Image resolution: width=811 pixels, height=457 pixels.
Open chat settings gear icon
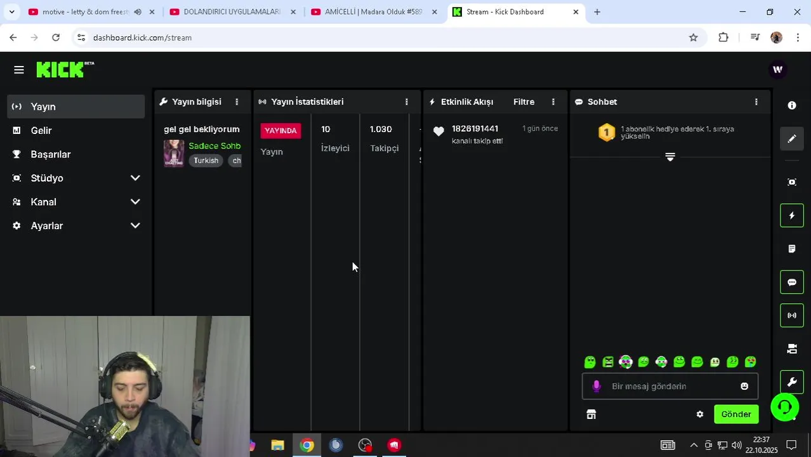[x=700, y=414]
